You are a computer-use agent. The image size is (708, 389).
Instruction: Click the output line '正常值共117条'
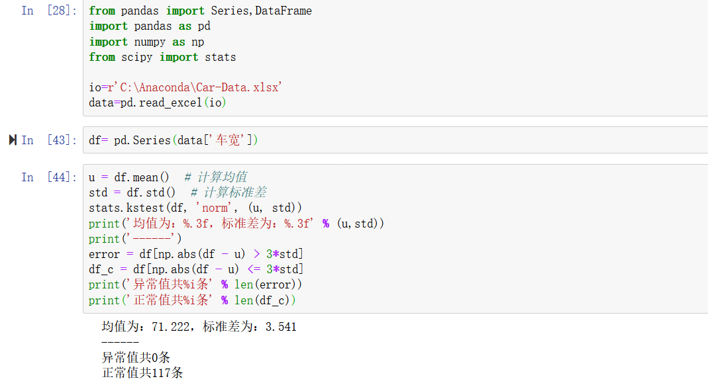click(142, 372)
